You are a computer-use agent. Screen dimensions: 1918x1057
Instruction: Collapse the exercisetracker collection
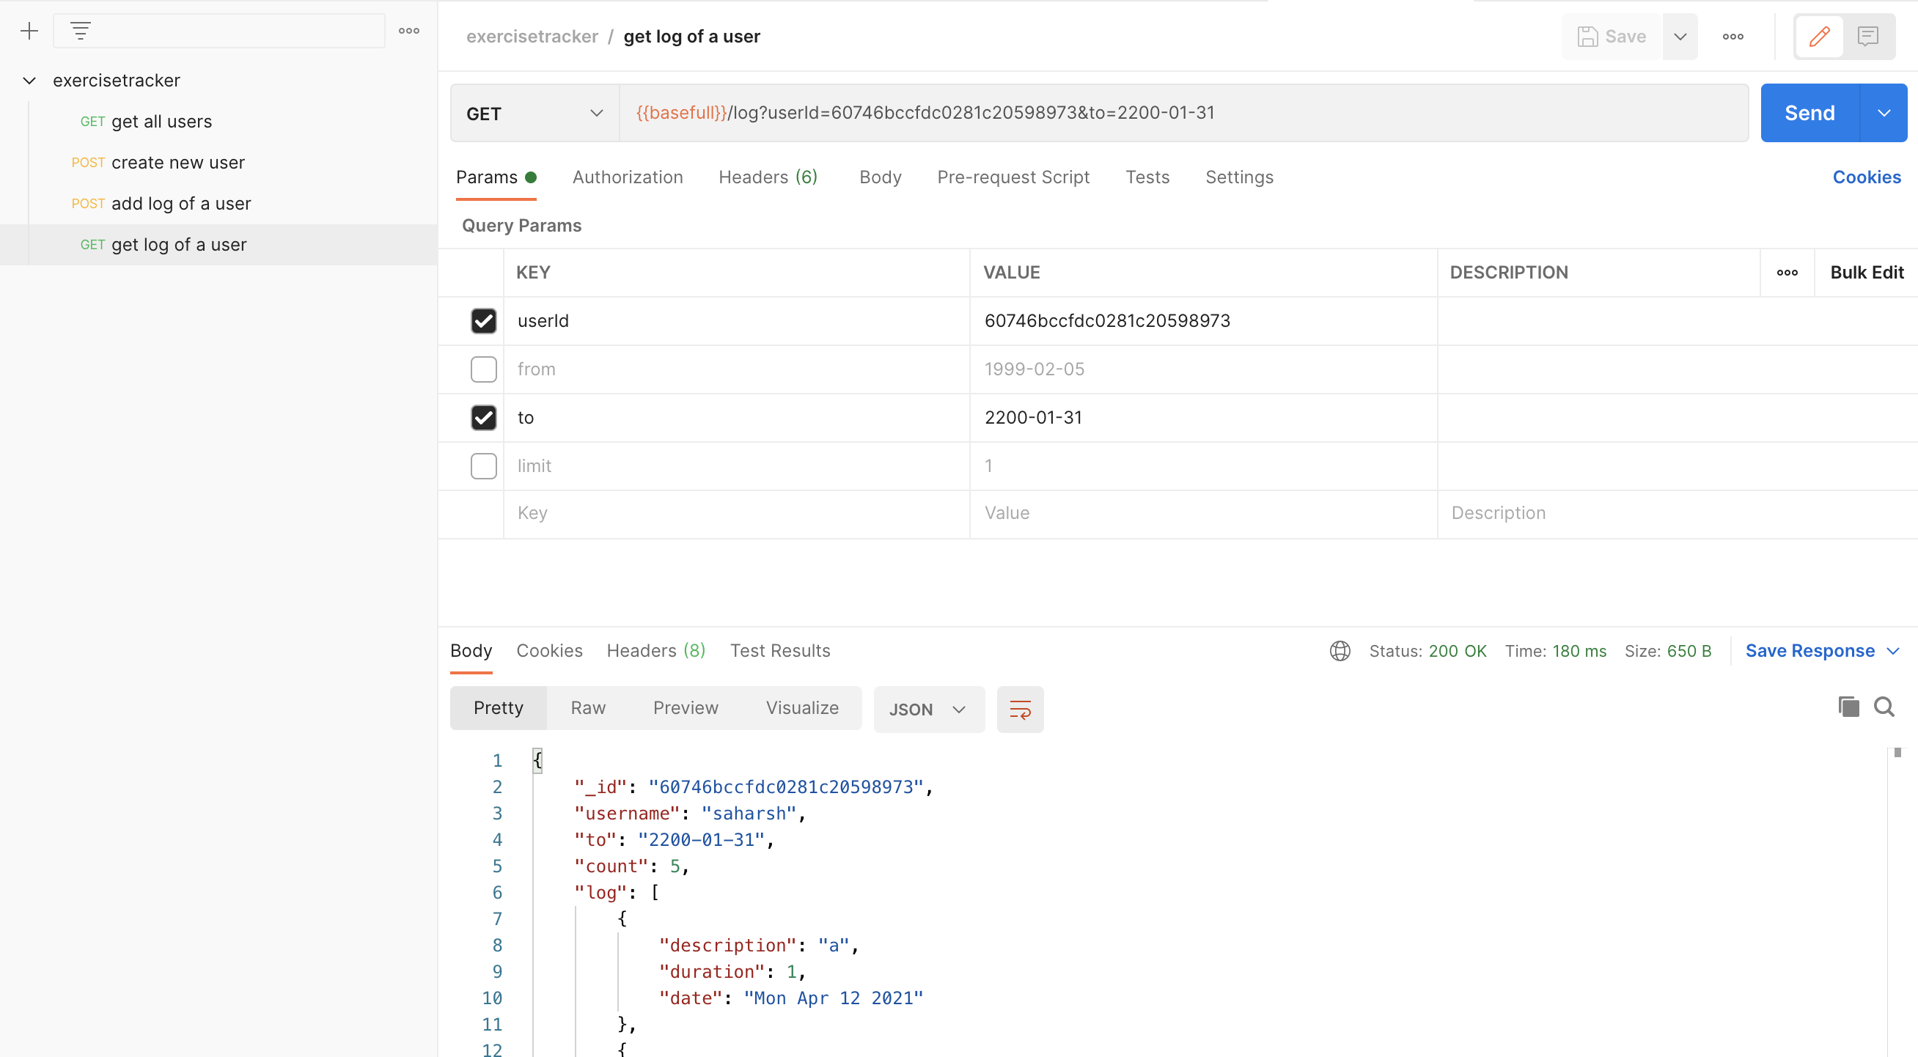tap(29, 81)
